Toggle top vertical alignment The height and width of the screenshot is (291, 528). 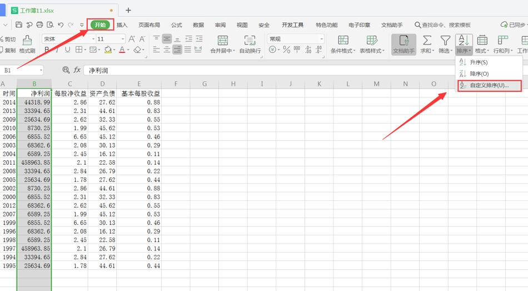157,39
